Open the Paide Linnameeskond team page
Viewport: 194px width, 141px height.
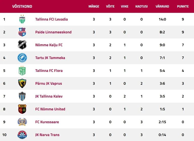(x=53, y=32)
